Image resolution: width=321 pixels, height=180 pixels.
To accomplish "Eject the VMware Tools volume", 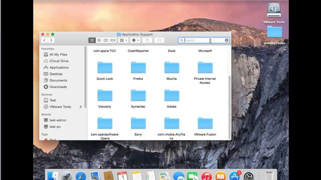I will tap(80, 106).
